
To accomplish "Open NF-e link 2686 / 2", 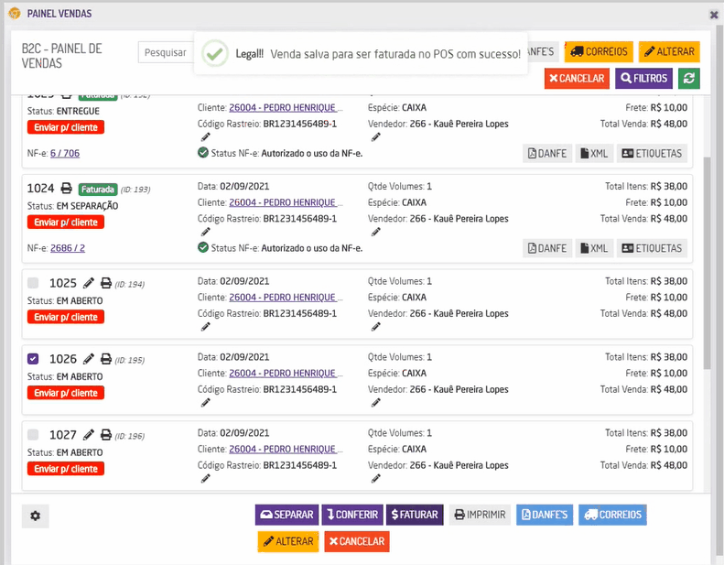I will click(x=68, y=247).
